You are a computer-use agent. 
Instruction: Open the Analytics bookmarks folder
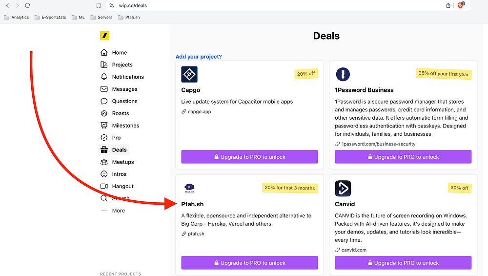coord(17,17)
